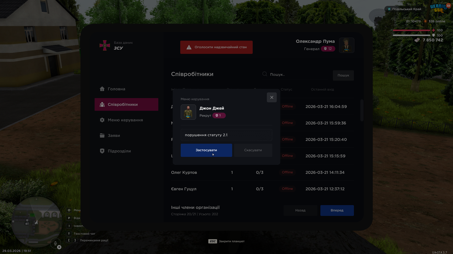Click the date 29.03.2026 | 19:51
This screenshot has height=254, width=453.
[16, 251]
